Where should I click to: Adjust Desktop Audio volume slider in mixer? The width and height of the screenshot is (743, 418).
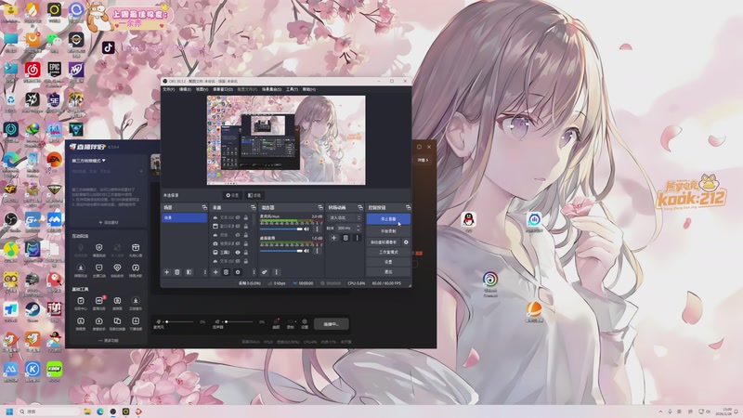(x=281, y=251)
